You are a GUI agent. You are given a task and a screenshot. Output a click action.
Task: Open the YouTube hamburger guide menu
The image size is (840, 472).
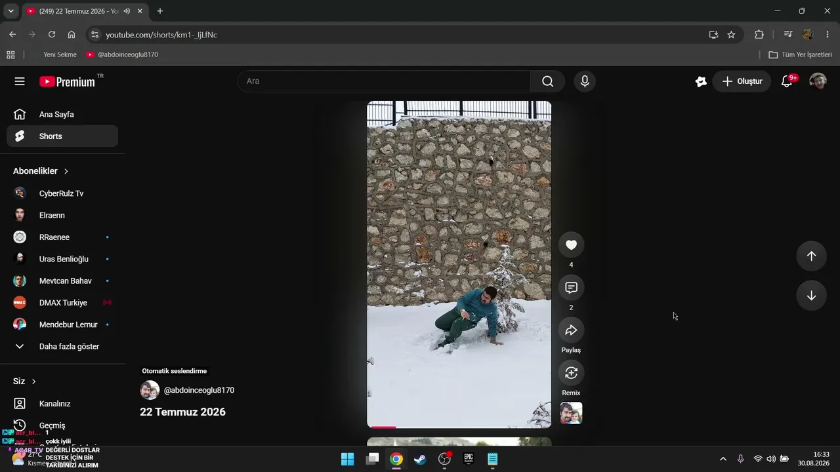click(x=20, y=81)
